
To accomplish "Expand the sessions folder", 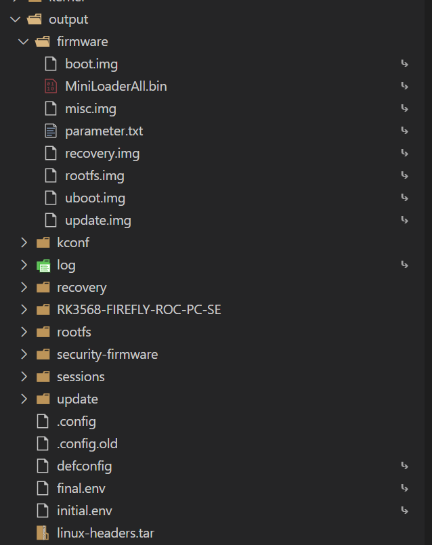I will (24, 376).
